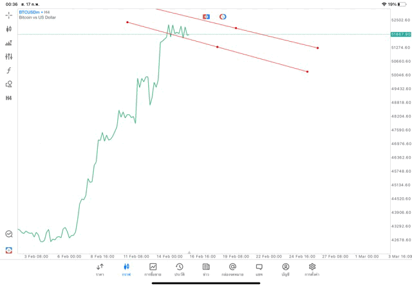The image size is (412, 287).
Task: Open the การตั้งค่า settings tab
Action: pos(312,269)
